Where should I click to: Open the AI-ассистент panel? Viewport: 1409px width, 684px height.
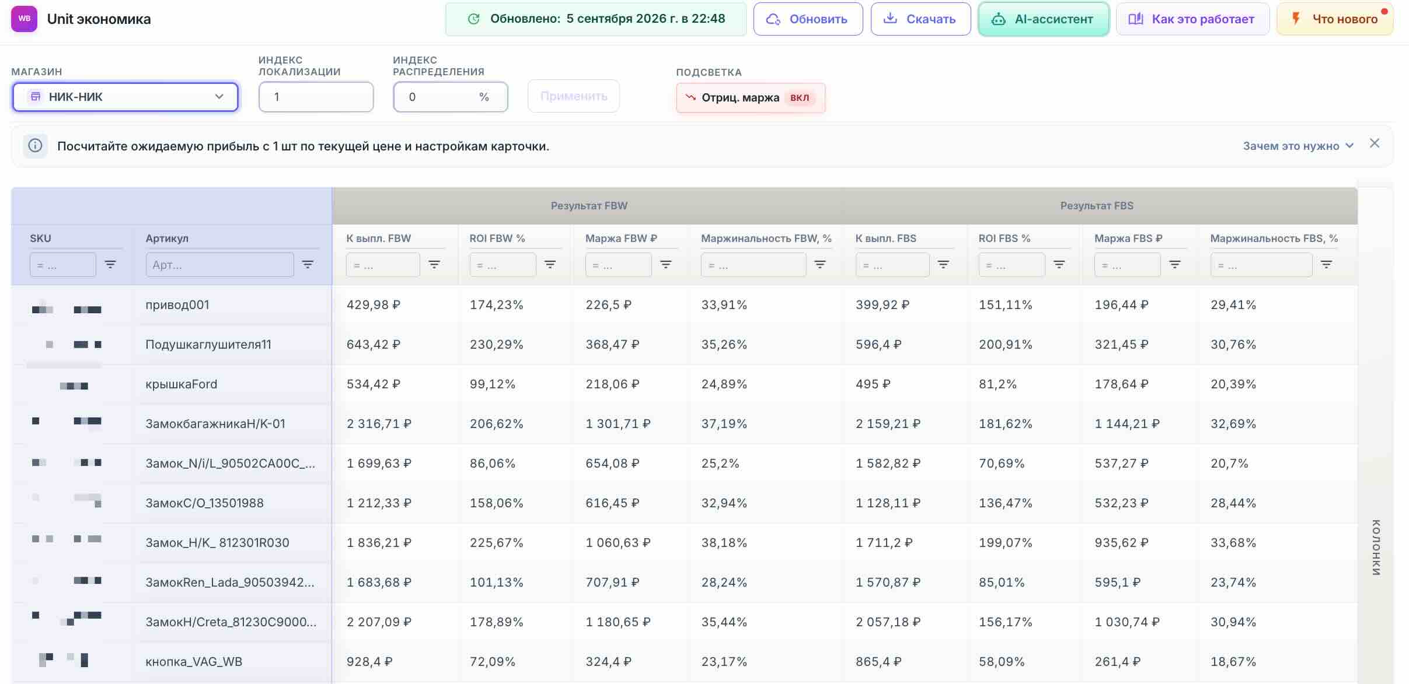[x=1044, y=19]
